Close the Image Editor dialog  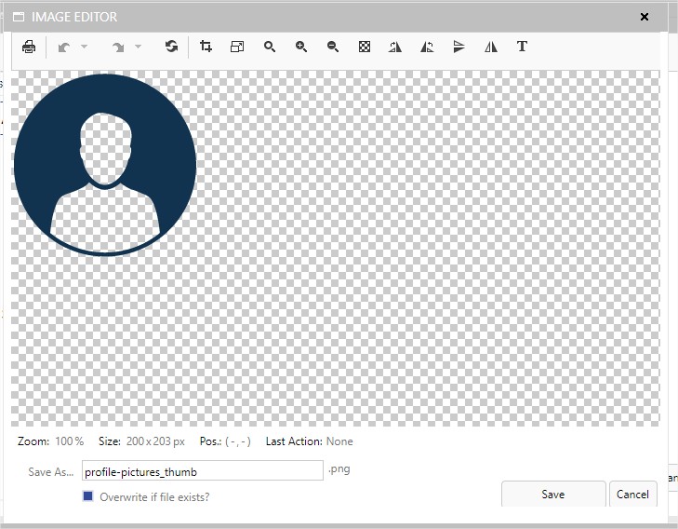(645, 17)
